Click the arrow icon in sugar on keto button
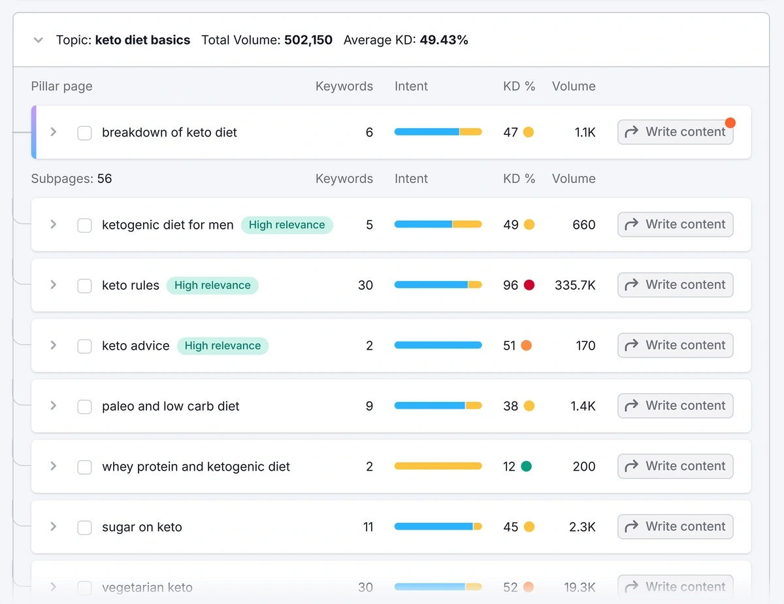 click(631, 526)
